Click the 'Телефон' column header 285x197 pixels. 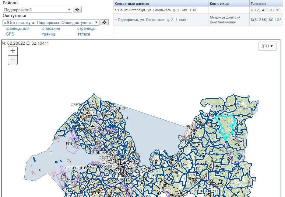click(258, 4)
